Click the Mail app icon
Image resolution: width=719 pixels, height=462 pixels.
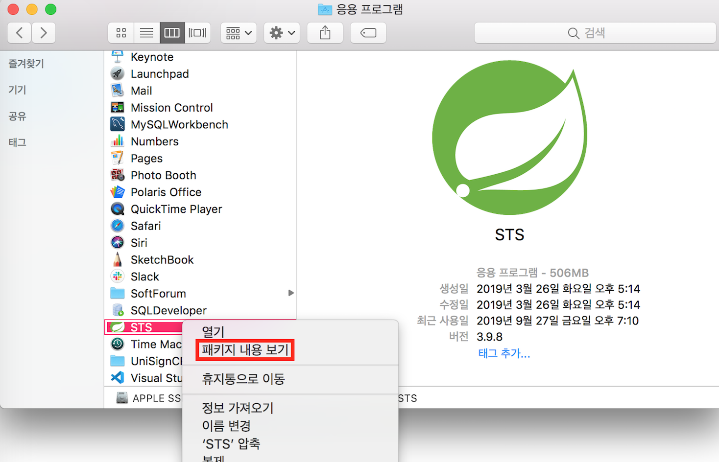[118, 91]
